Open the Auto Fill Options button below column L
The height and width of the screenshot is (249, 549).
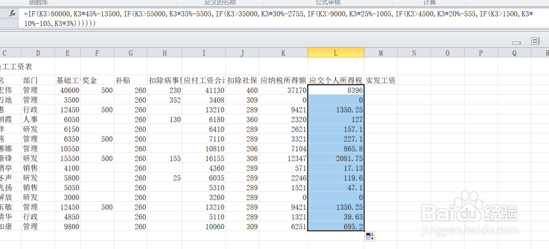[370, 236]
